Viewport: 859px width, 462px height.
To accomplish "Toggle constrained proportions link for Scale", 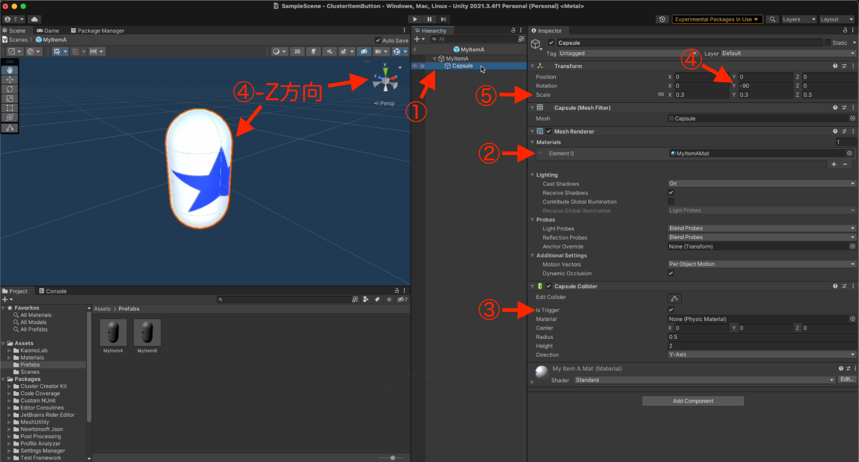I will click(661, 95).
